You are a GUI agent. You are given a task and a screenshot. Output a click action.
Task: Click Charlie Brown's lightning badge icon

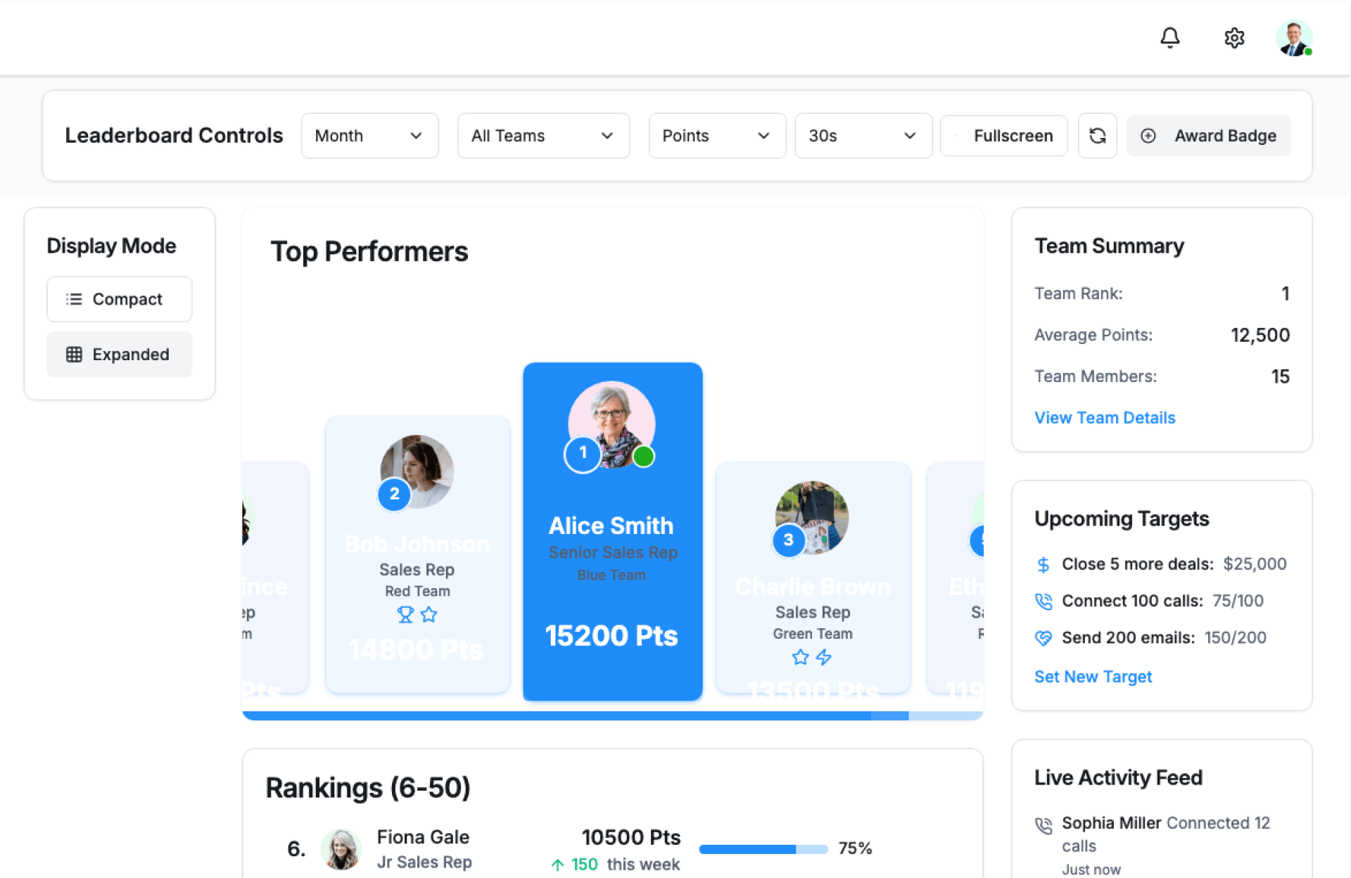pyautogui.click(x=823, y=657)
